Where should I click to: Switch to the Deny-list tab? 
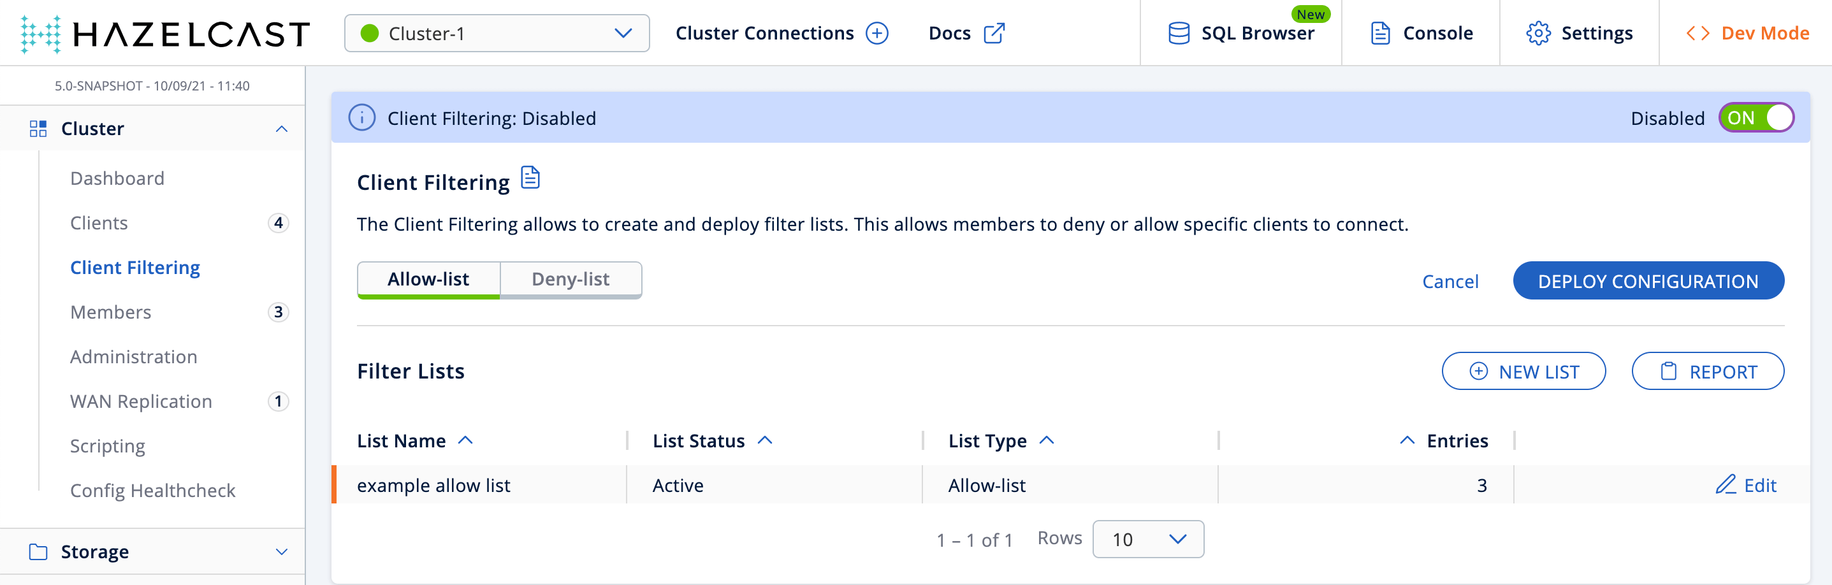pos(571,278)
